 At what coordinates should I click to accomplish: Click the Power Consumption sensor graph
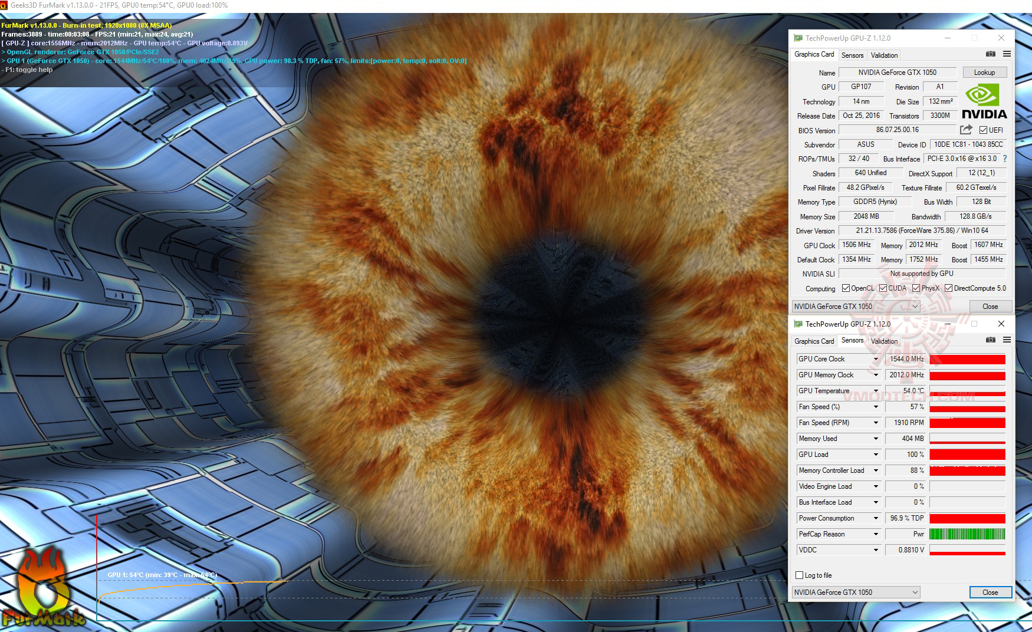tap(967, 518)
